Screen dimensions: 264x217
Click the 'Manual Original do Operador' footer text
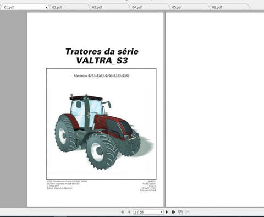coord(59,188)
